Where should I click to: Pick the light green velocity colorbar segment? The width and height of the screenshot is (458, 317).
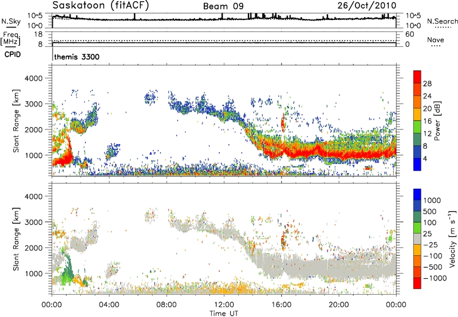pyautogui.click(x=417, y=228)
